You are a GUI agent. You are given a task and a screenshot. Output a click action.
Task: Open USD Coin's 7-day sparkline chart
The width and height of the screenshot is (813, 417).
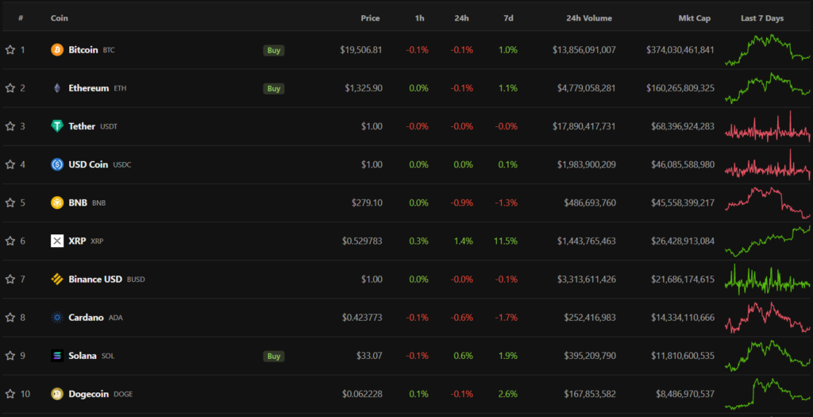pyautogui.click(x=768, y=165)
